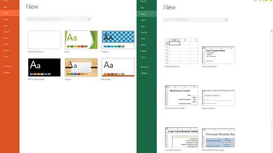Screen dimensions: 273x153
Task: Click the Expense Report caption
Action: [209, 108]
